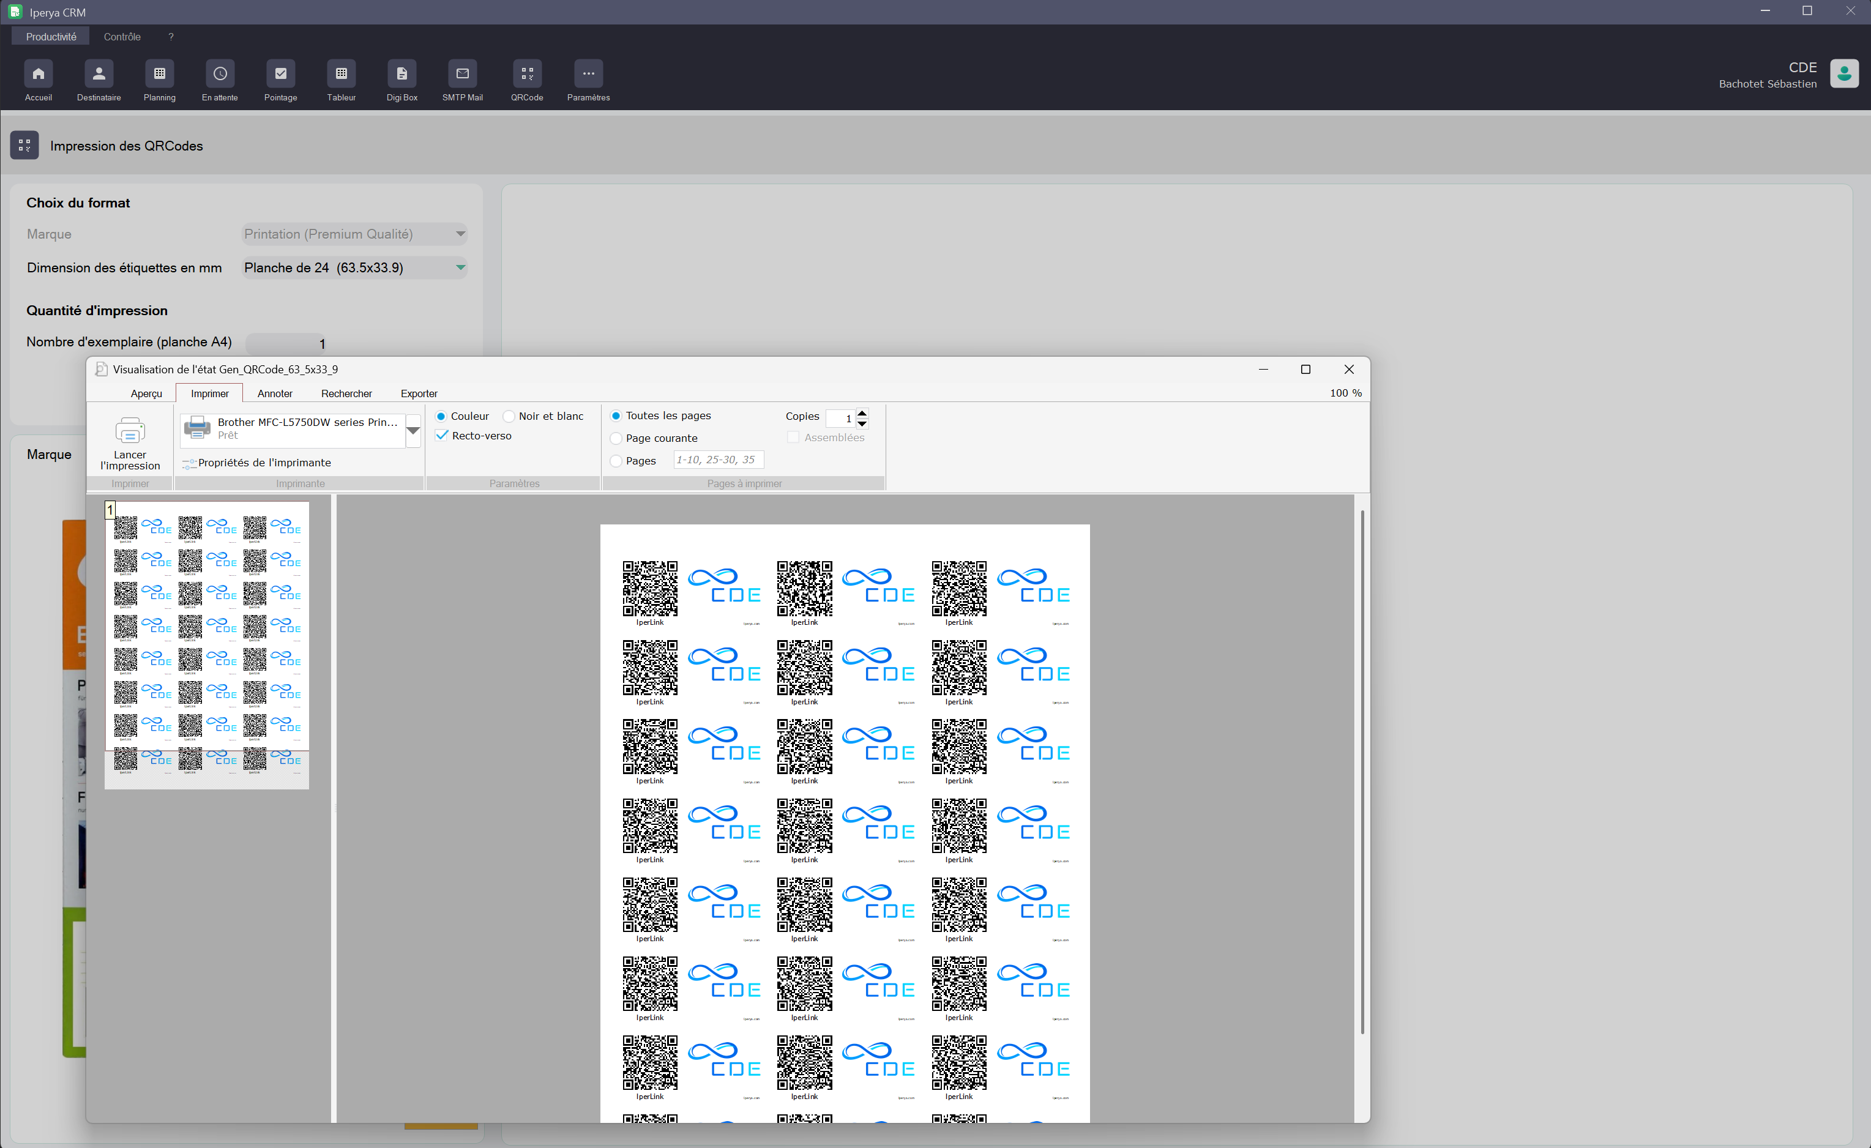This screenshot has width=1871, height=1148.
Task: Decrease Copies with the down arrow
Action: (862, 423)
